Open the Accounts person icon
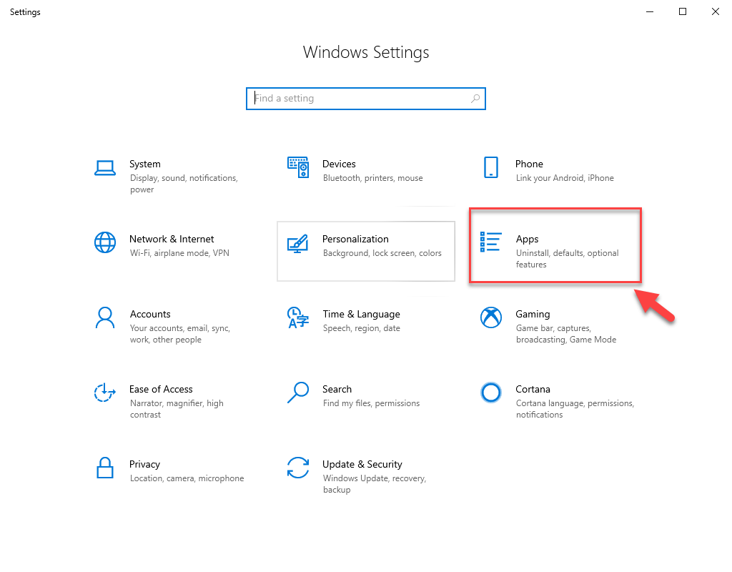 [x=104, y=317]
